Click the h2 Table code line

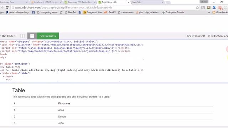pyautogui.click(x=10, y=67)
